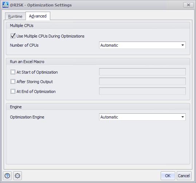Open the Number of CPUs dropdown arrow
The height and width of the screenshot is (183, 196).
click(183, 45)
